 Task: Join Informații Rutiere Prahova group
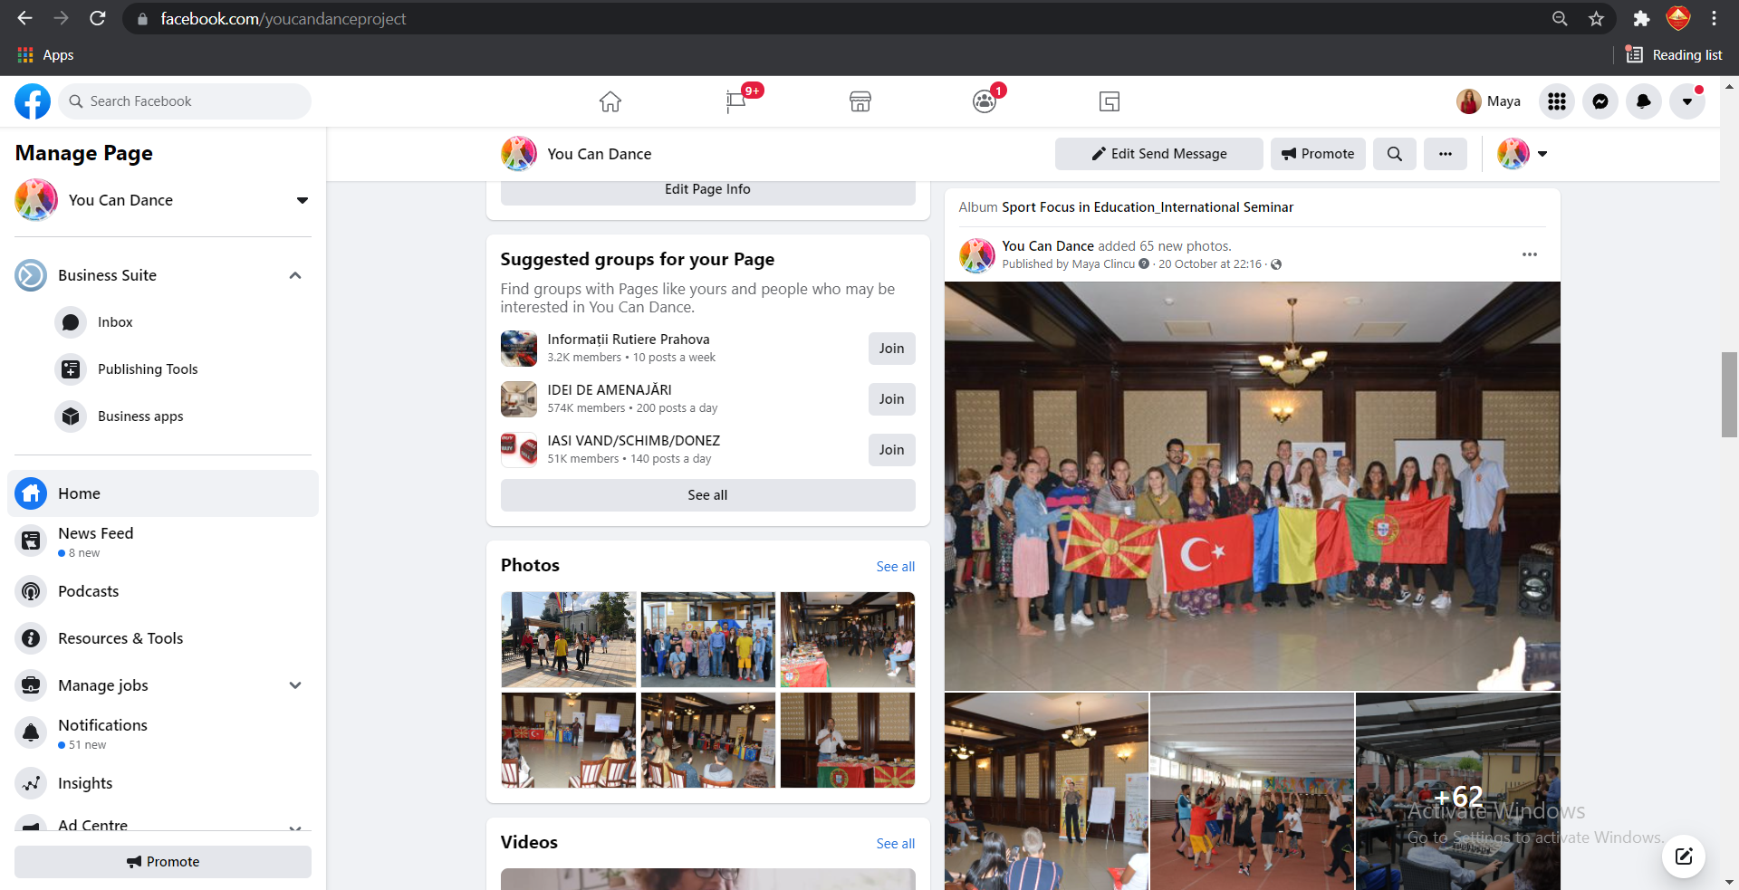point(891,349)
